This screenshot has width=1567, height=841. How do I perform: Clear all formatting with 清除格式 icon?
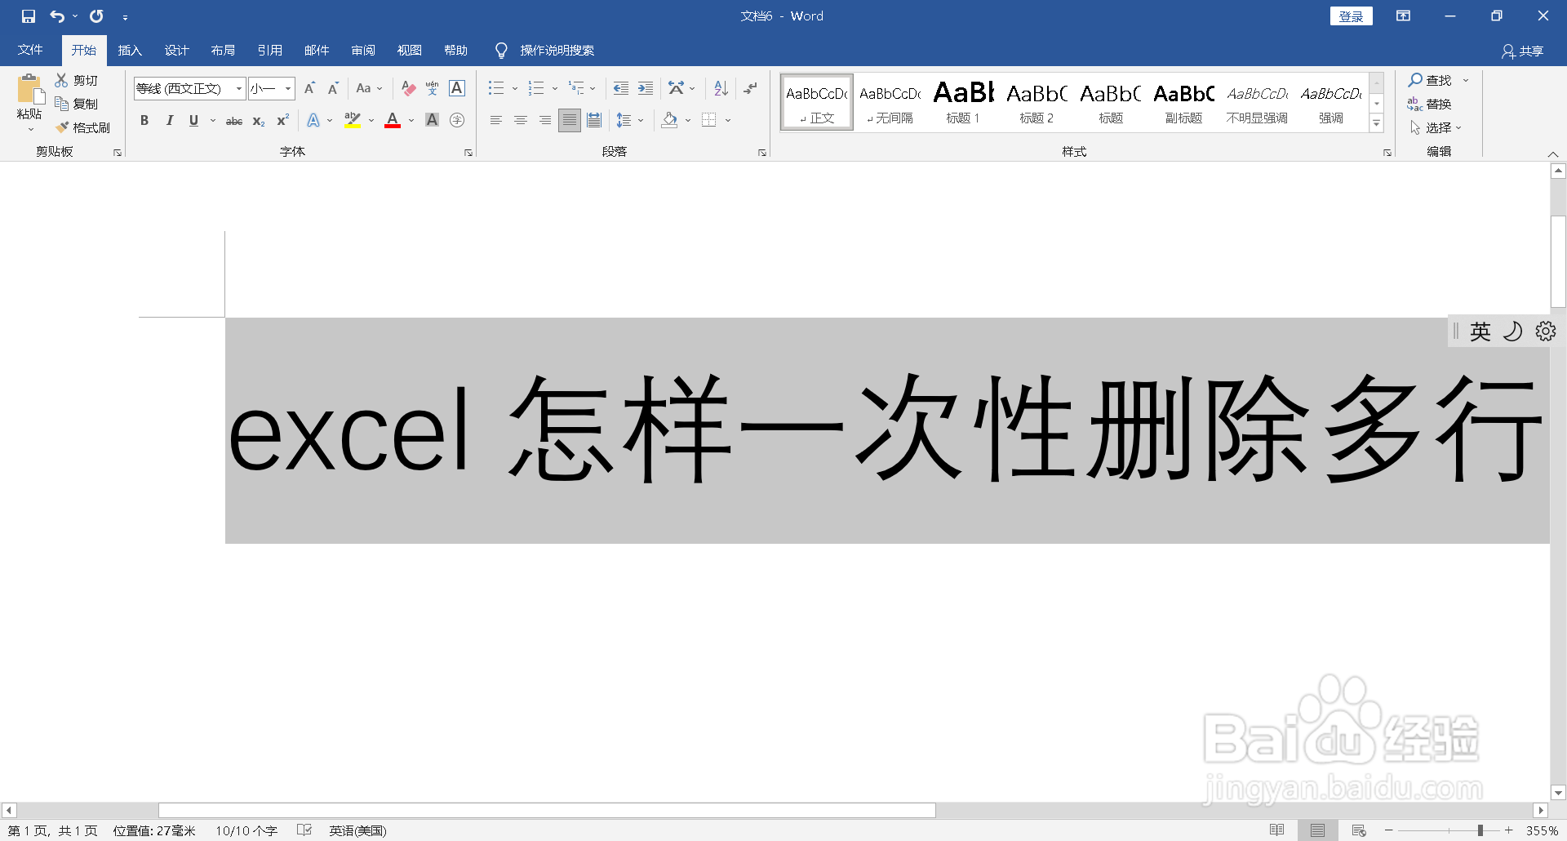click(x=408, y=88)
